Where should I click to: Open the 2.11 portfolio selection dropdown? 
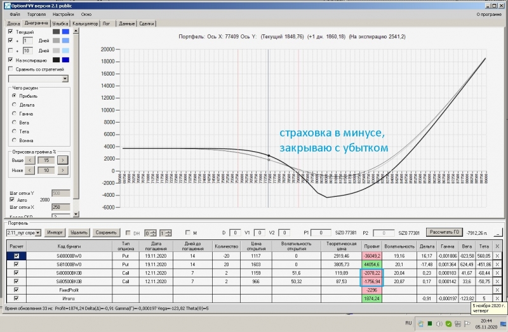click(38, 232)
